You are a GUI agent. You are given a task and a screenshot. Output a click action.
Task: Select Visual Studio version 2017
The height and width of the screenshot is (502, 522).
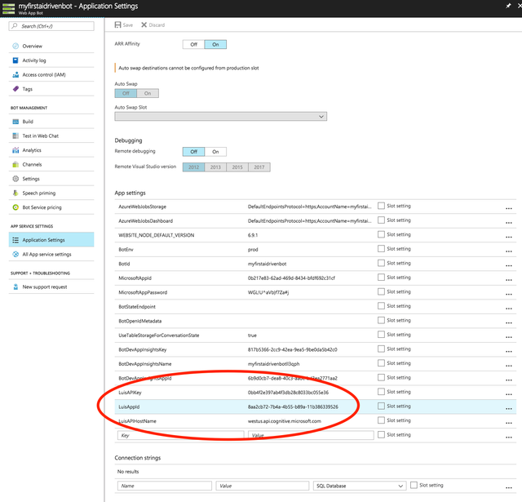259,167
